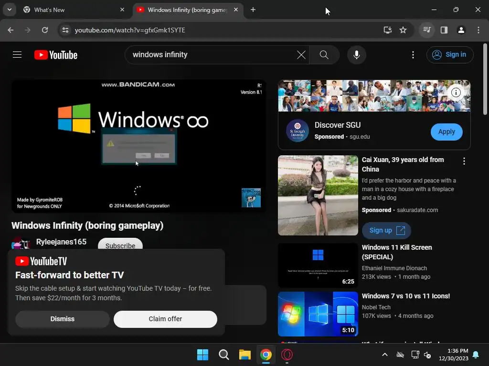Click the Cai Xuan, 39 years old title
Screen dimensions: 489x366
tap(403, 164)
